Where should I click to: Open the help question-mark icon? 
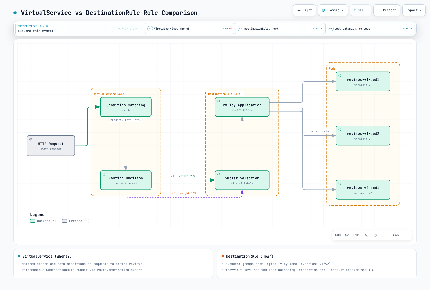pyautogui.click(x=375, y=235)
